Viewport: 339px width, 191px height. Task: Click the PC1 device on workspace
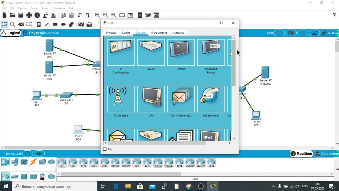coord(37,95)
